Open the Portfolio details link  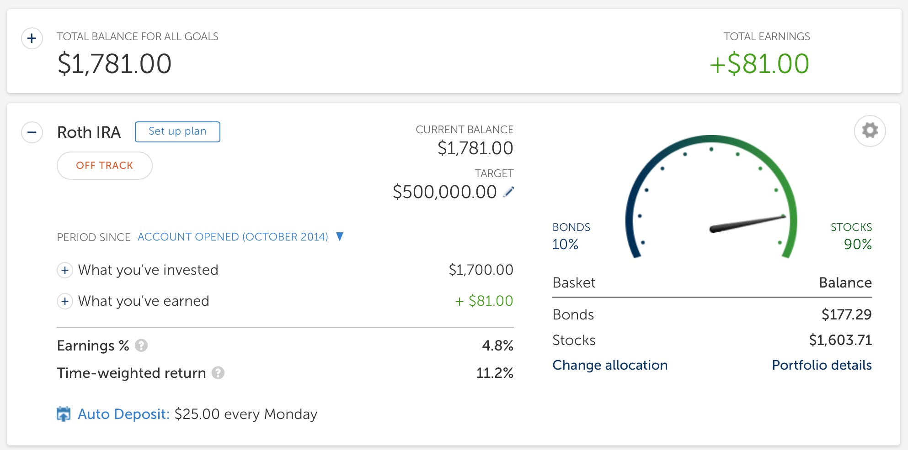click(822, 365)
